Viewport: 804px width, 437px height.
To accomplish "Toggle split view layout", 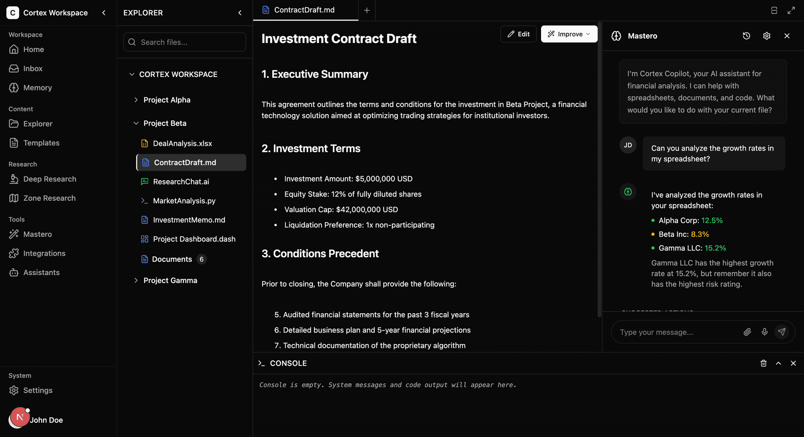I will click(774, 10).
